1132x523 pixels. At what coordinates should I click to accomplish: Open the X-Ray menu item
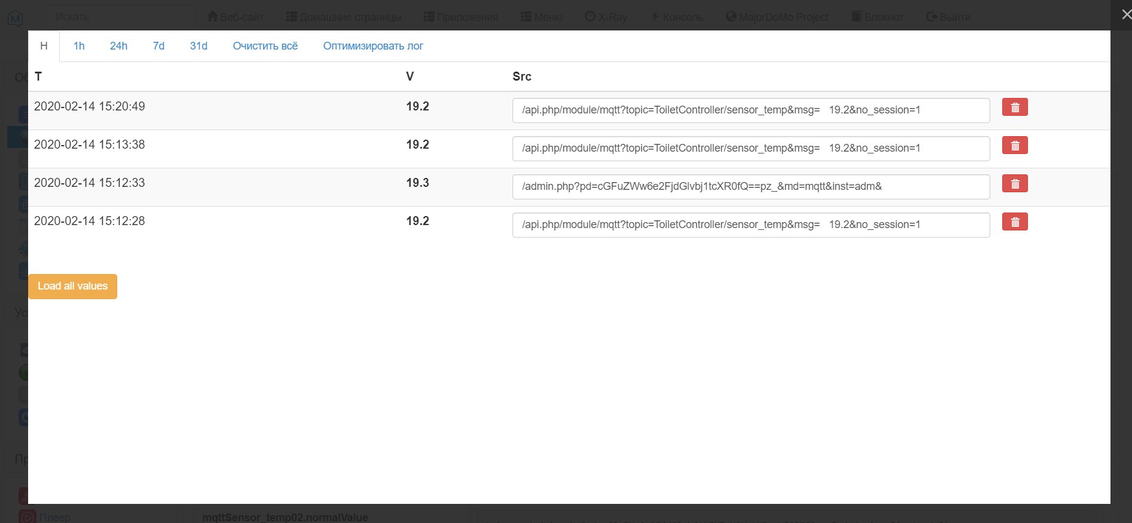pos(606,17)
